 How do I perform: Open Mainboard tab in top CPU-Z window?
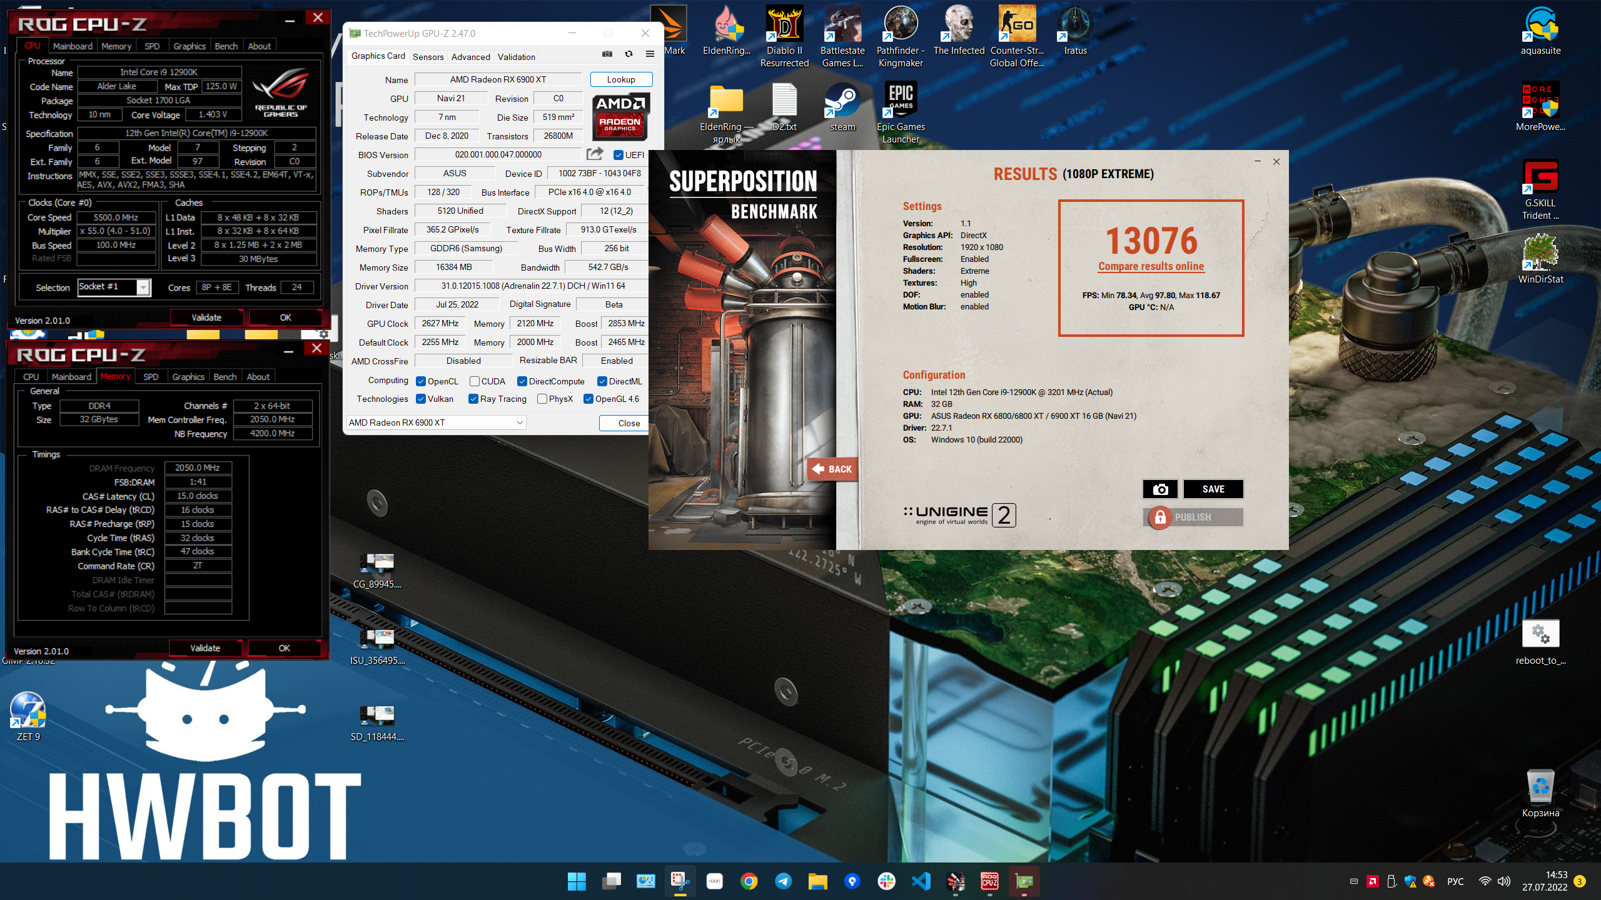coord(73,46)
